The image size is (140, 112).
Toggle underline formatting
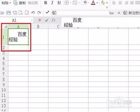point(59,3)
